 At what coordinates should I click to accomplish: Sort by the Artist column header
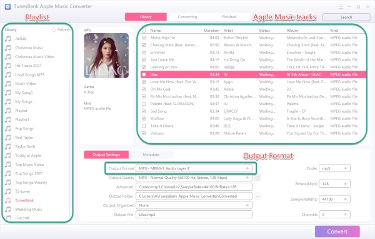[x=228, y=31]
